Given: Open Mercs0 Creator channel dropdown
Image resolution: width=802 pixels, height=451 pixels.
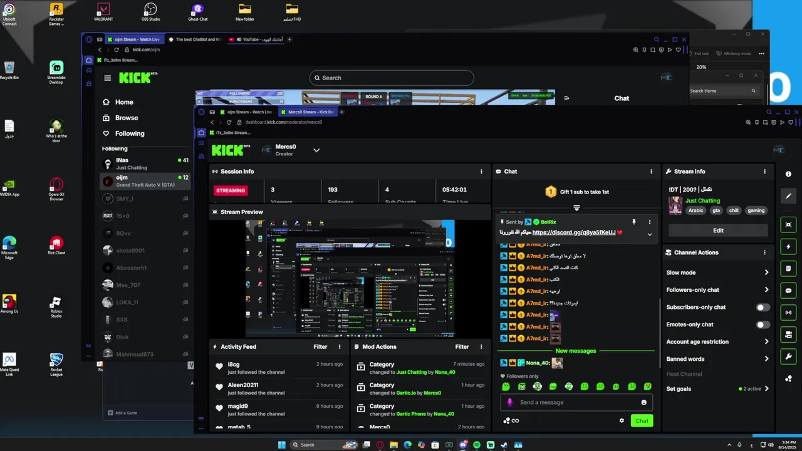Looking at the screenshot, I should pos(316,150).
